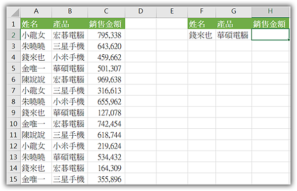Screen dimensions: 297x191
Task: Click 錢來也 in row 9
Action: point(33,113)
